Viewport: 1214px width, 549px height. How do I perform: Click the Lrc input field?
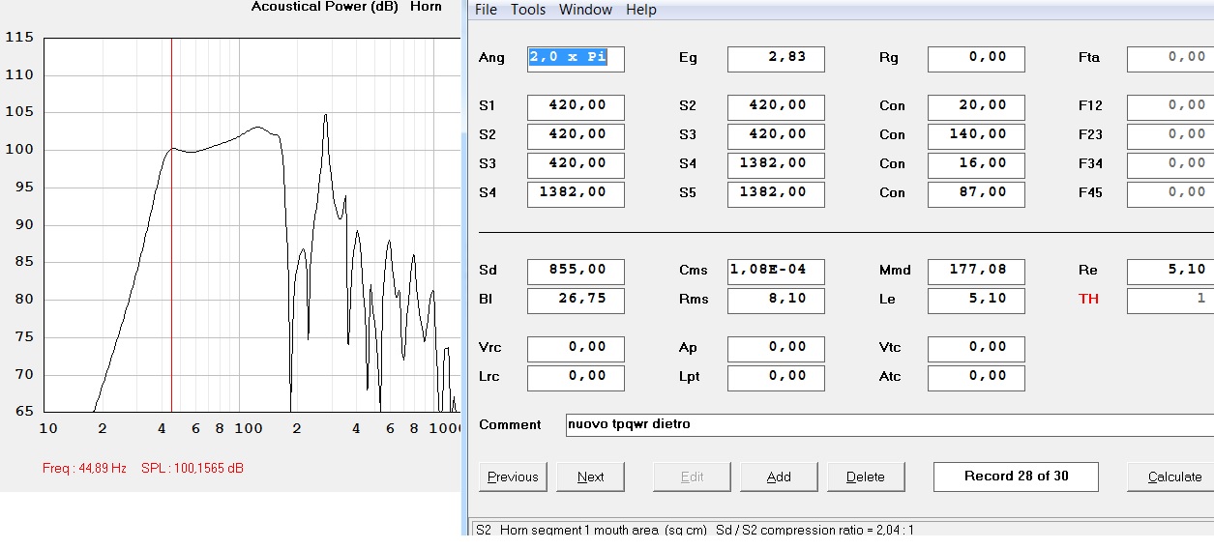click(x=576, y=377)
